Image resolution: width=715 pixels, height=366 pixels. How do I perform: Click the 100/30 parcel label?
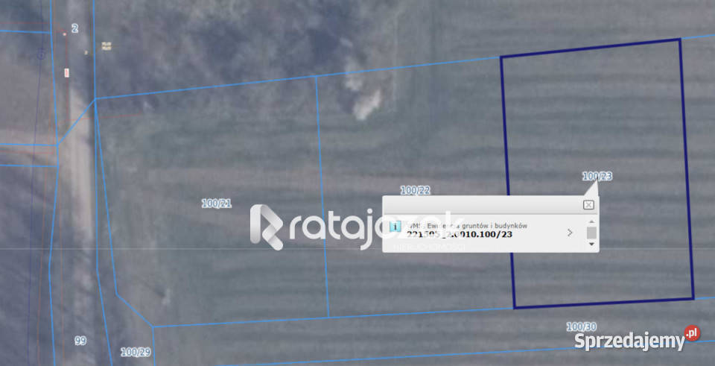pyautogui.click(x=581, y=326)
